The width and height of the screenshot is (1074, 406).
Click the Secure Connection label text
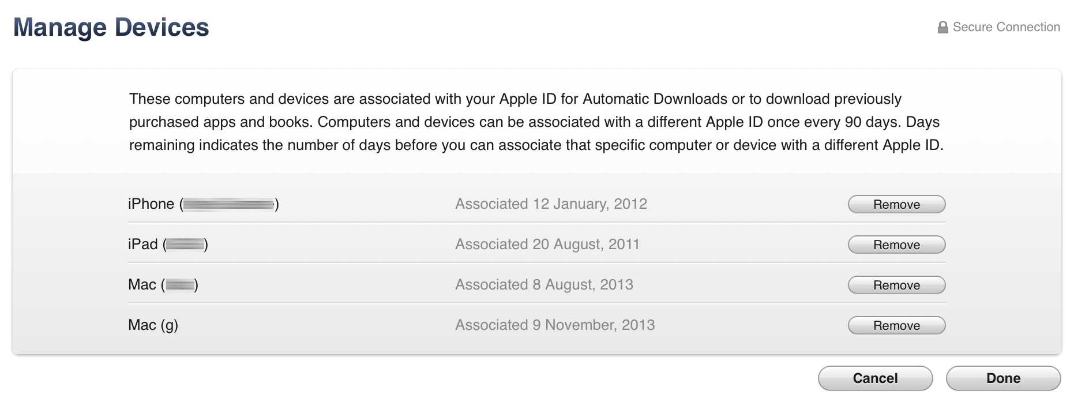tap(1006, 27)
